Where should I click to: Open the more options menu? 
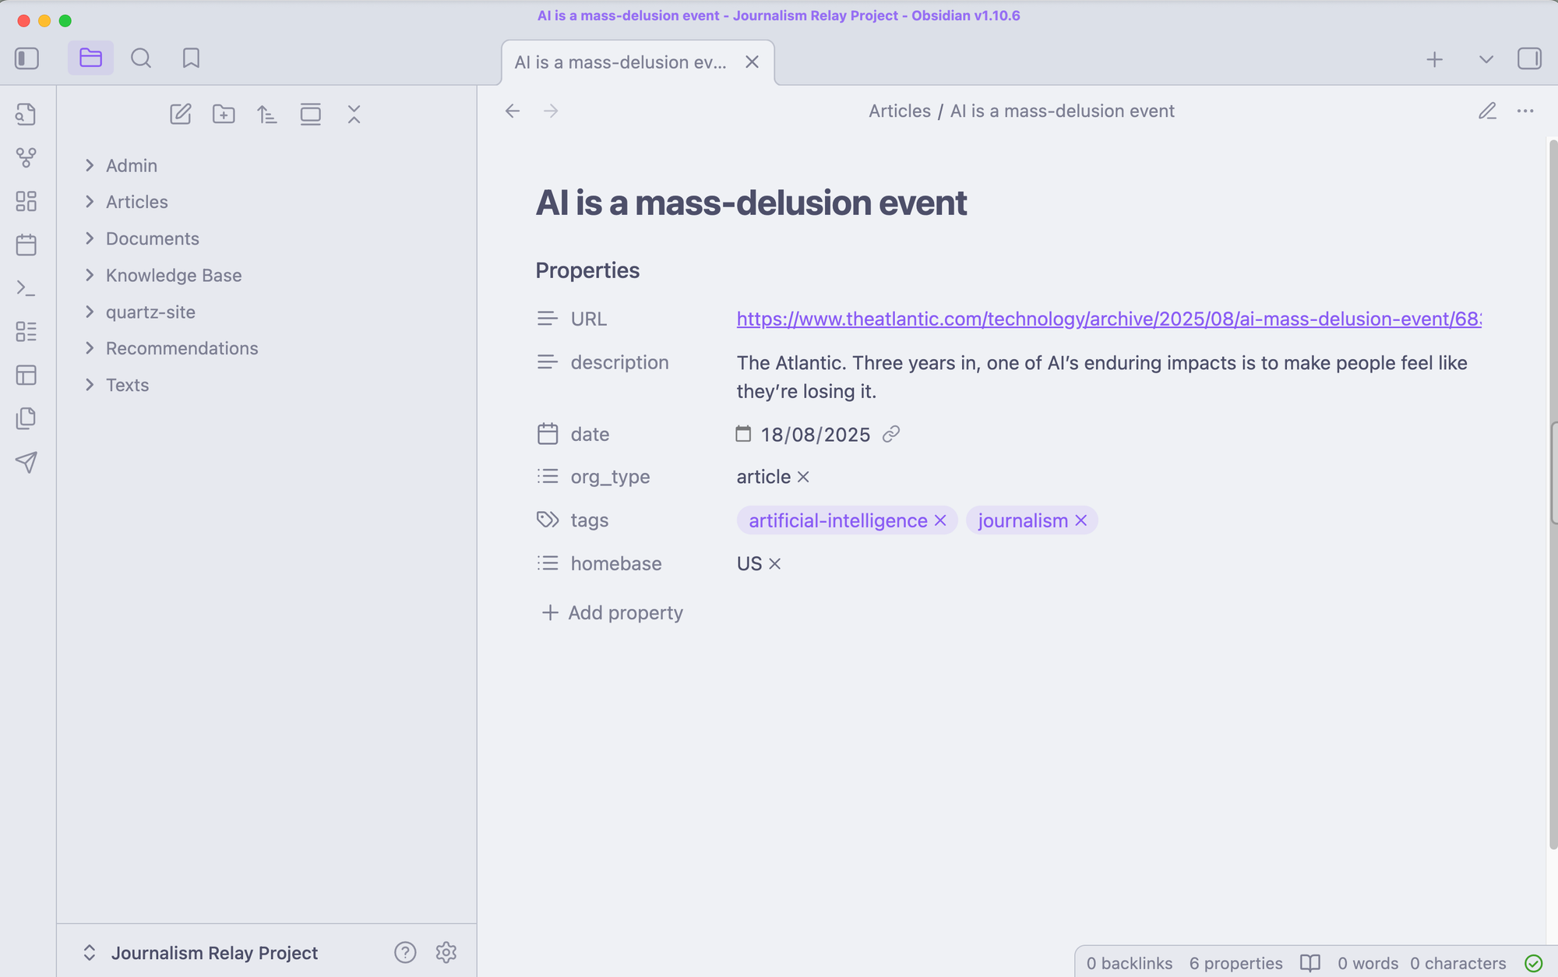(1525, 111)
